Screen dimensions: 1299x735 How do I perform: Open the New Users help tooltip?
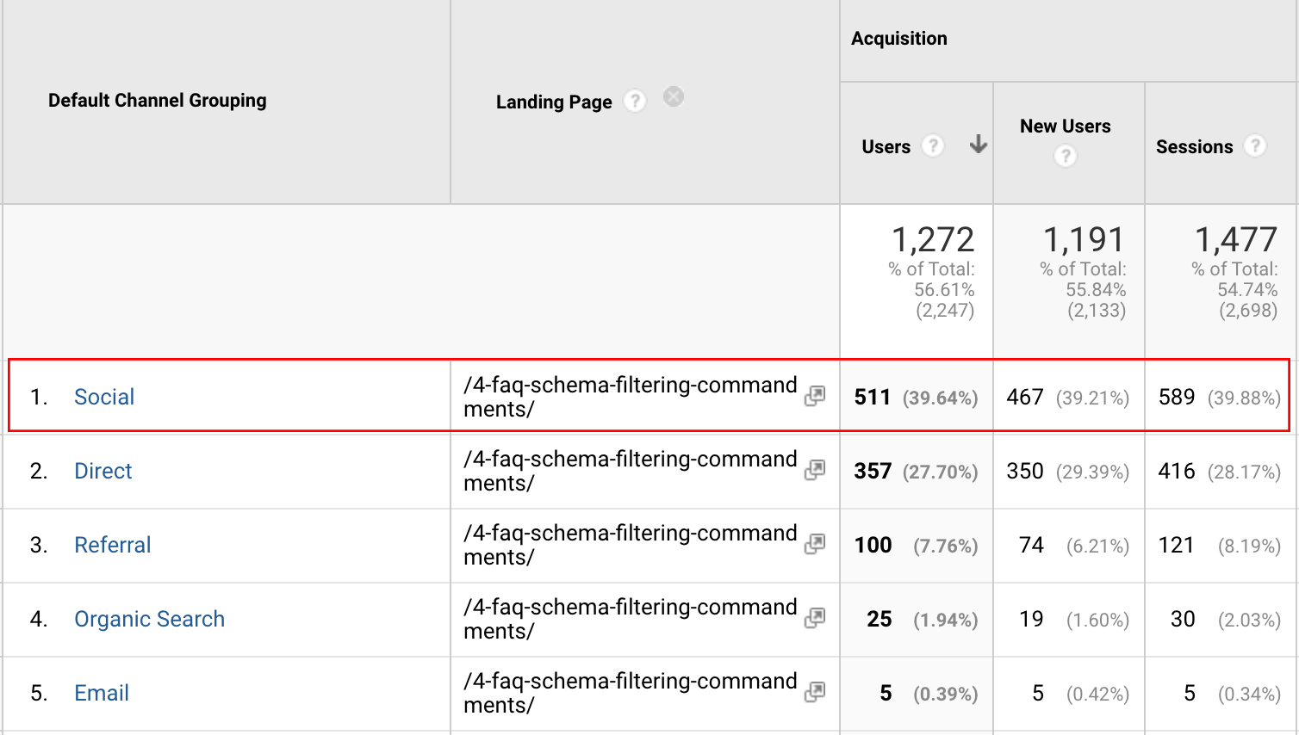pyautogui.click(x=1066, y=156)
